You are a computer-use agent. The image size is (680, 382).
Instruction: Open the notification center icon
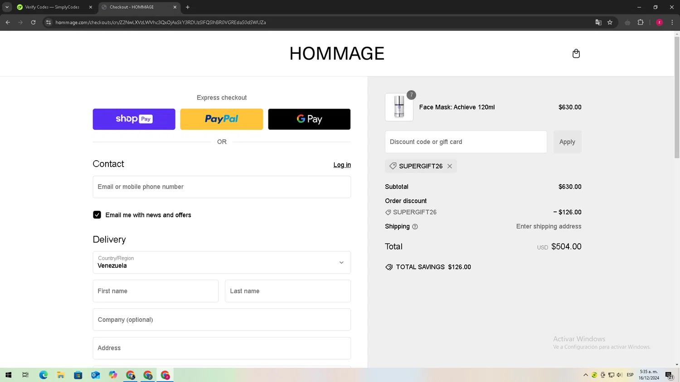pyautogui.click(x=669, y=375)
